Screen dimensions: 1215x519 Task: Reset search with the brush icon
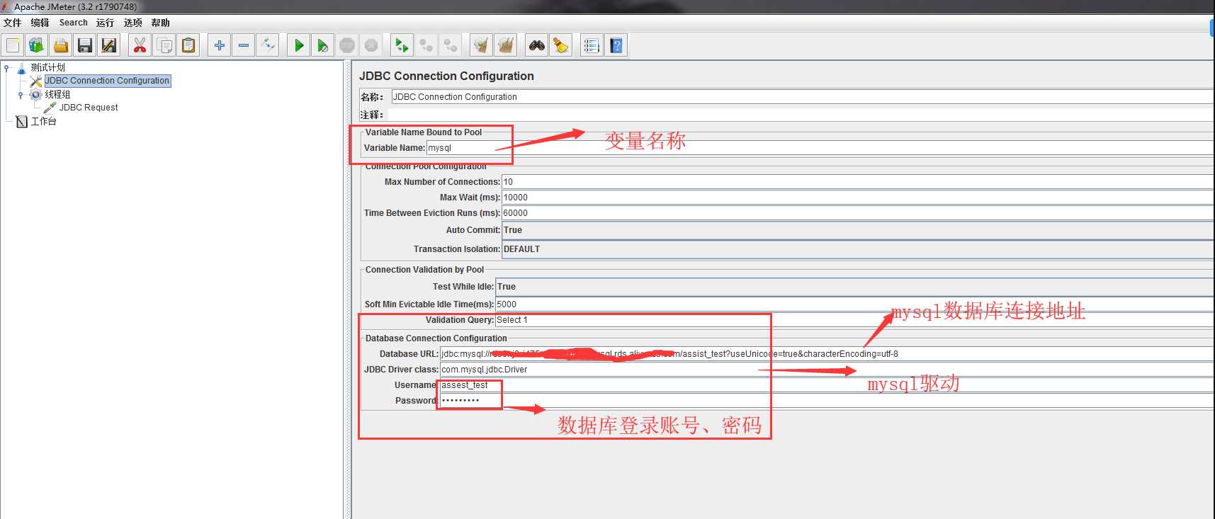[x=561, y=45]
